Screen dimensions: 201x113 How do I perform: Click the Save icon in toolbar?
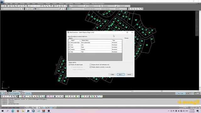coord(7,6)
